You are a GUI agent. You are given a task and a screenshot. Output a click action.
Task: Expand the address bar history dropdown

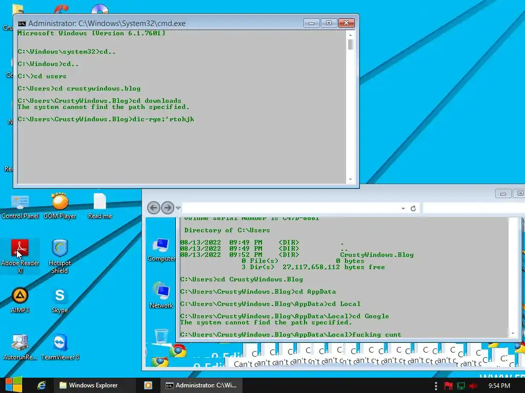point(403,209)
